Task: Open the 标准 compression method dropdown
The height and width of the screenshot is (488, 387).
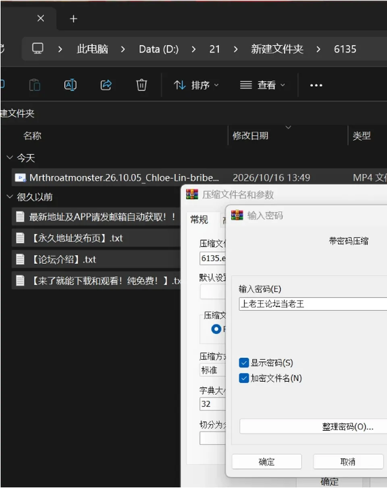Action: click(x=212, y=370)
